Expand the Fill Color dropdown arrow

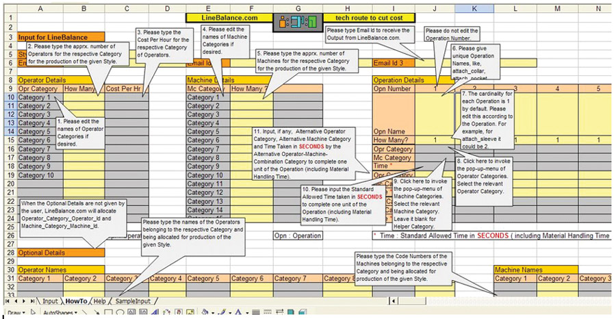coord(213,313)
